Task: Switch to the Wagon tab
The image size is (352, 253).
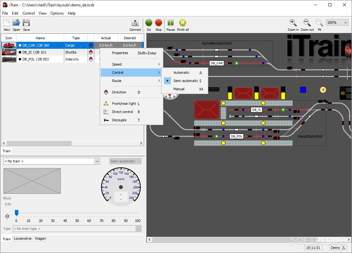Action: click(x=41, y=239)
